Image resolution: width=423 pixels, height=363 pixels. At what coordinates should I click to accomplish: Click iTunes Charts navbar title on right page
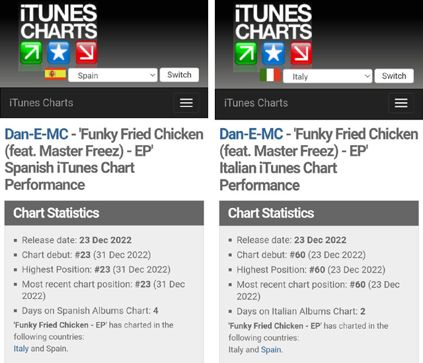point(256,103)
